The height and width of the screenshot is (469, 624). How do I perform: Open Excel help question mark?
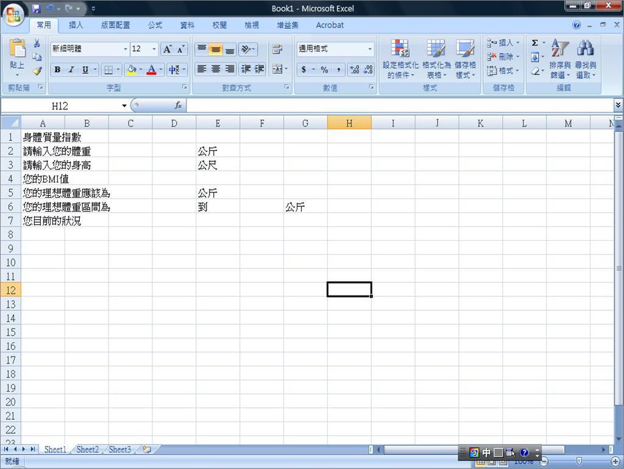[x=576, y=25]
